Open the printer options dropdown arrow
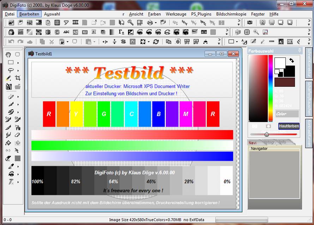314x225 pixels. 156,23
